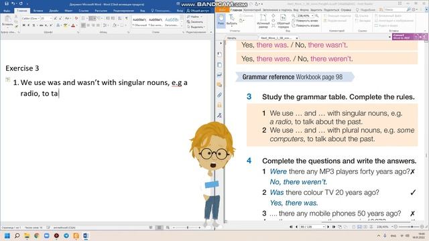The width and height of the screenshot is (429, 241).
Task: Open the Comment tab in PDF reader
Action: [252, 10]
